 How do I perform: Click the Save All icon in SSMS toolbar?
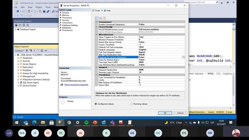point(48,11)
